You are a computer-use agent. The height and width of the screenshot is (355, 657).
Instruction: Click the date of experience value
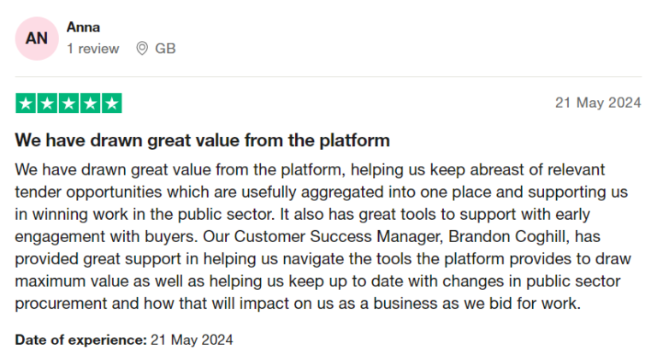(x=192, y=340)
